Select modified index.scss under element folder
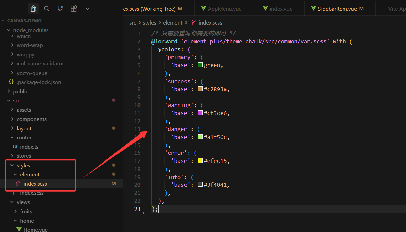The image size is (406, 232). (x=35, y=184)
